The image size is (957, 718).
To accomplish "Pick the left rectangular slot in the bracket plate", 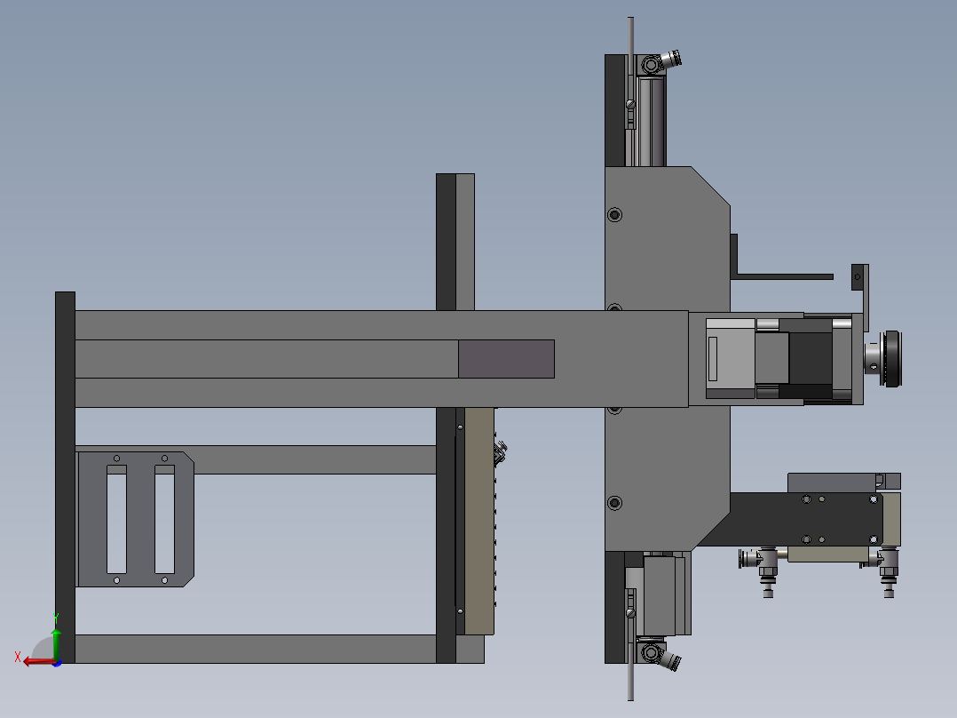I will click(116, 520).
